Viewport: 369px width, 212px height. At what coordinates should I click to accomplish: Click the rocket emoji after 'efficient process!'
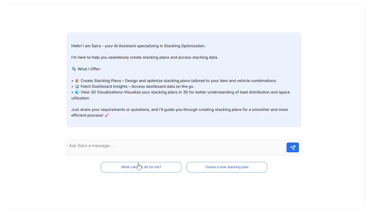click(x=107, y=115)
